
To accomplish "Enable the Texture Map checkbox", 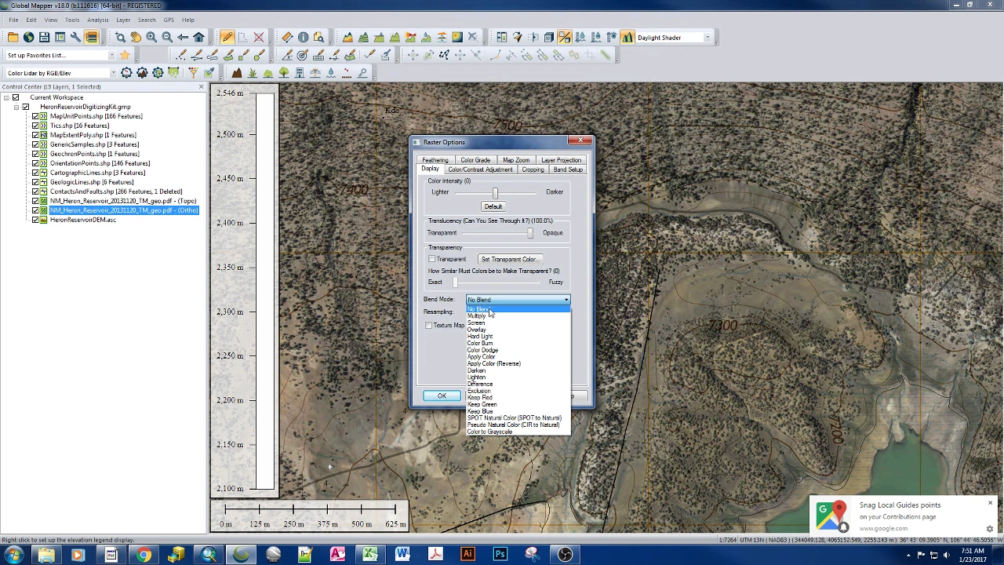I will coord(428,325).
